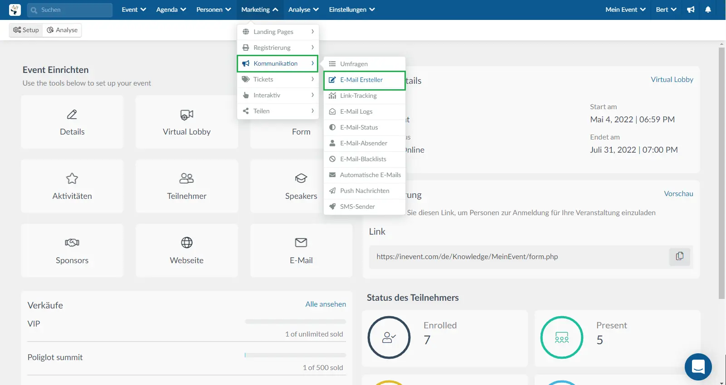Click the 'Mai 4, 2022 | 06:59 PM' start date
Screen dimensions: 726x385
(x=632, y=120)
